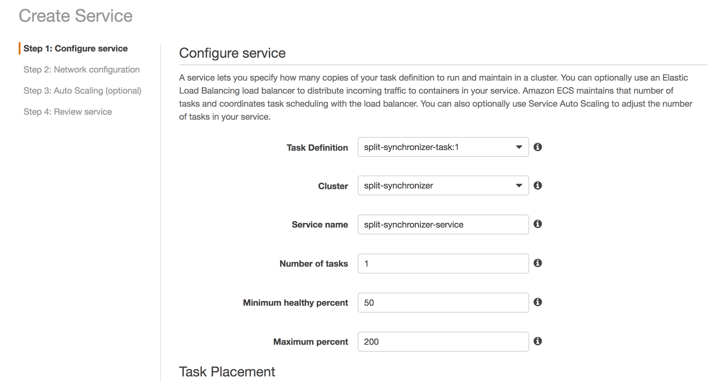This screenshot has width=716, height=382.
Task: Go to Step 2: Network configuration
Action: [81, 70]
